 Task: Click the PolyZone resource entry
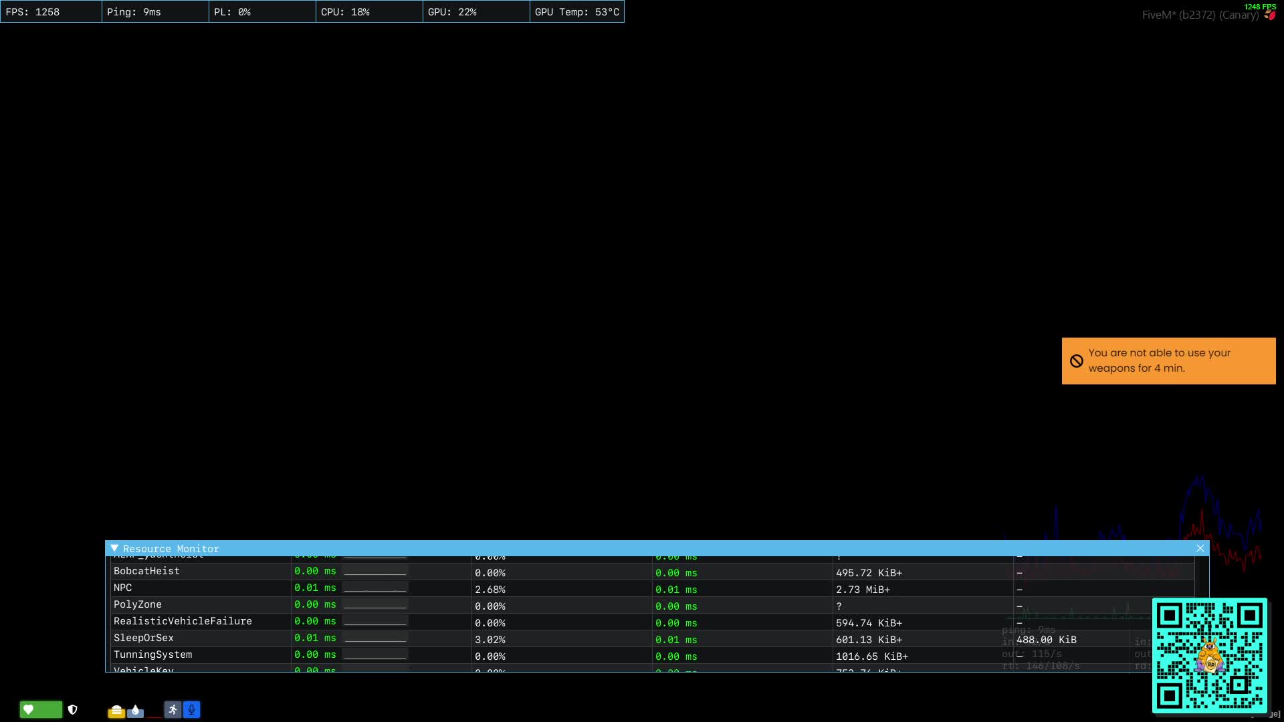[x=138, y=605]
